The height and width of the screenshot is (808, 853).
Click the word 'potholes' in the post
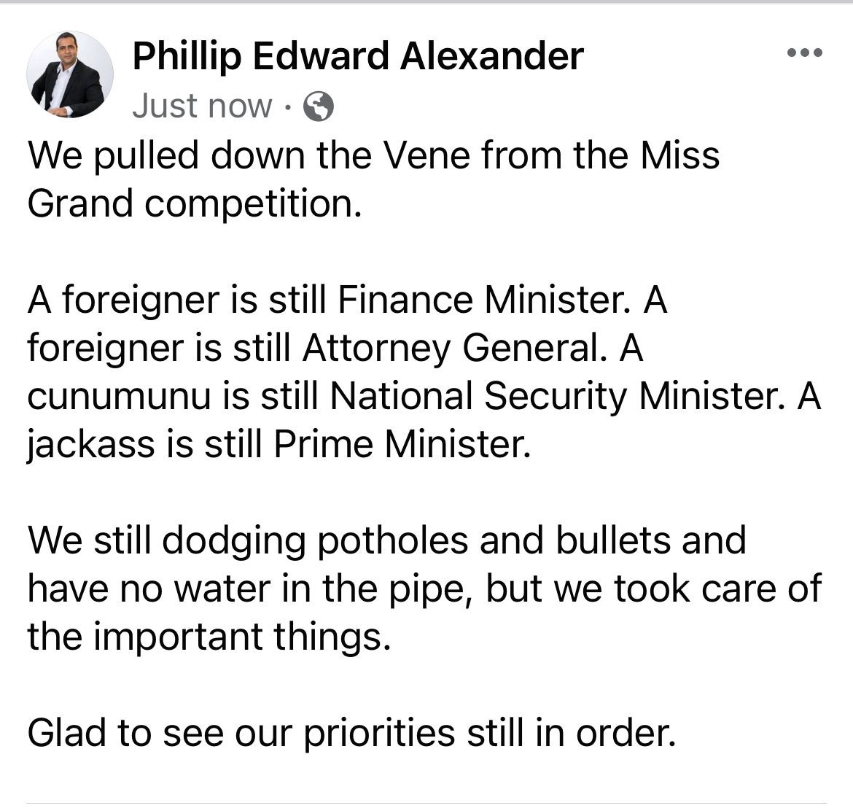click(392, 540)
